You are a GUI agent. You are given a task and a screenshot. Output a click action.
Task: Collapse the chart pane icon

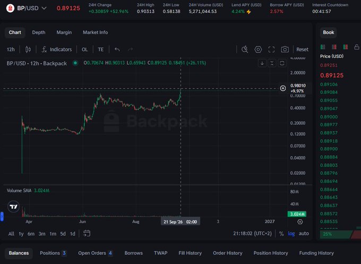(x=272, y=63)
